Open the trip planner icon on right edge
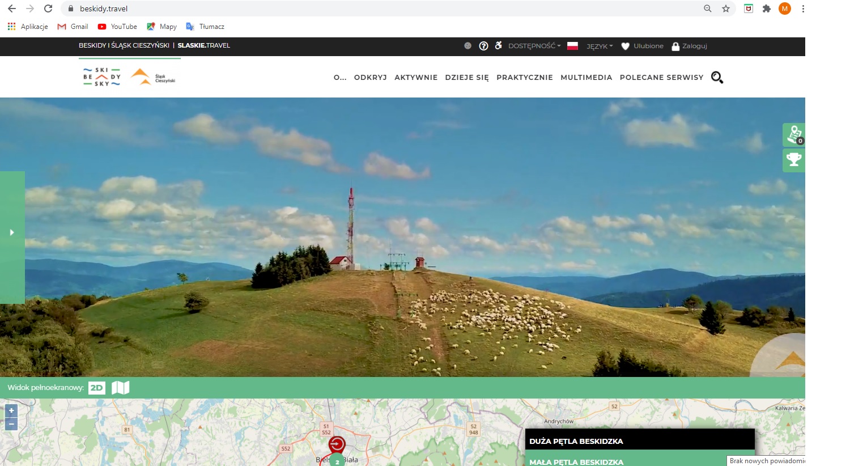Image resolution: width=850 pixels, height=466 pixels. (794, 135)
